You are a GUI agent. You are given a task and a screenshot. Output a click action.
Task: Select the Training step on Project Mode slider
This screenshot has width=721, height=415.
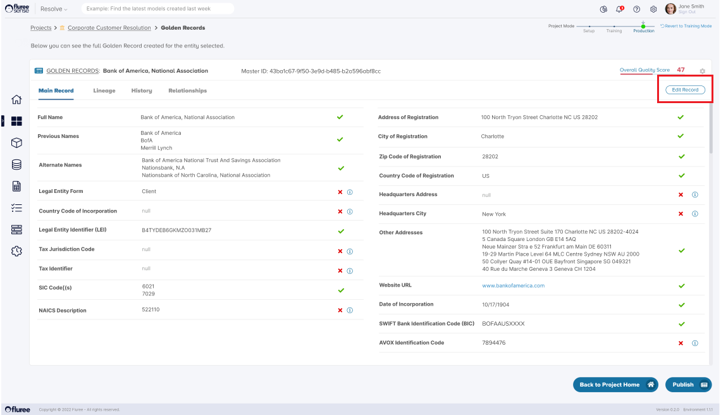coord(614,27)
